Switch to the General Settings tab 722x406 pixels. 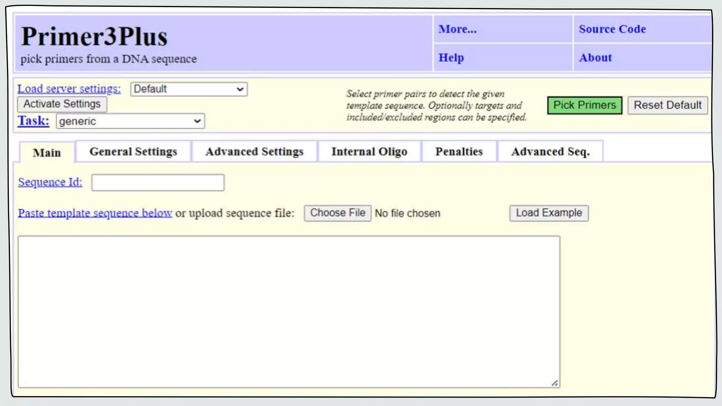[133, 152]
